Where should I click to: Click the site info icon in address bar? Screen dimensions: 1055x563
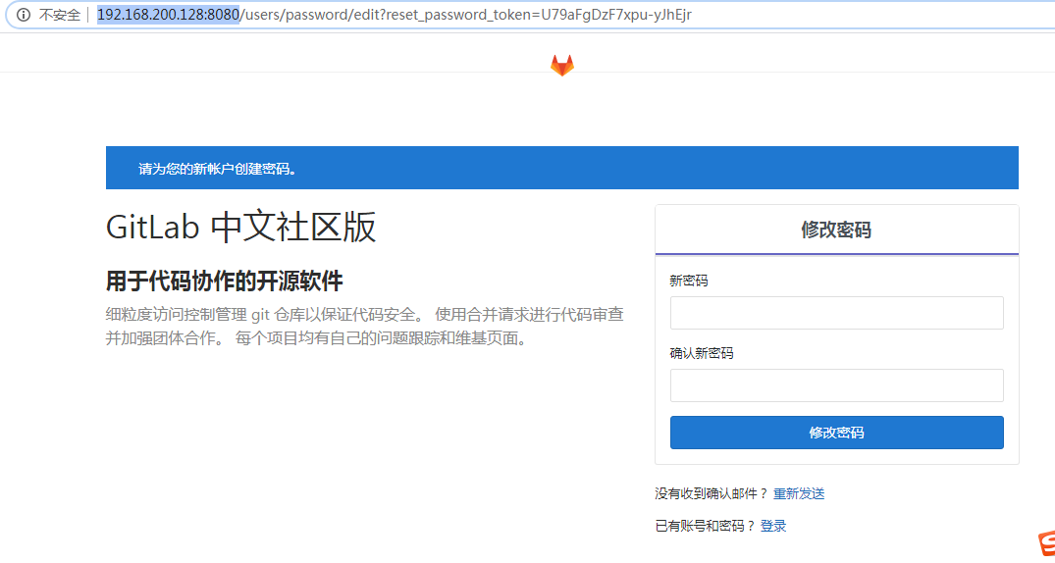[x=24, y=15]
